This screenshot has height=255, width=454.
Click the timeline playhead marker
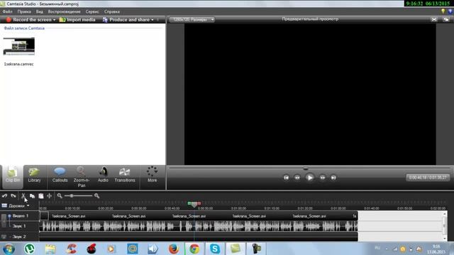coord(194,205)
